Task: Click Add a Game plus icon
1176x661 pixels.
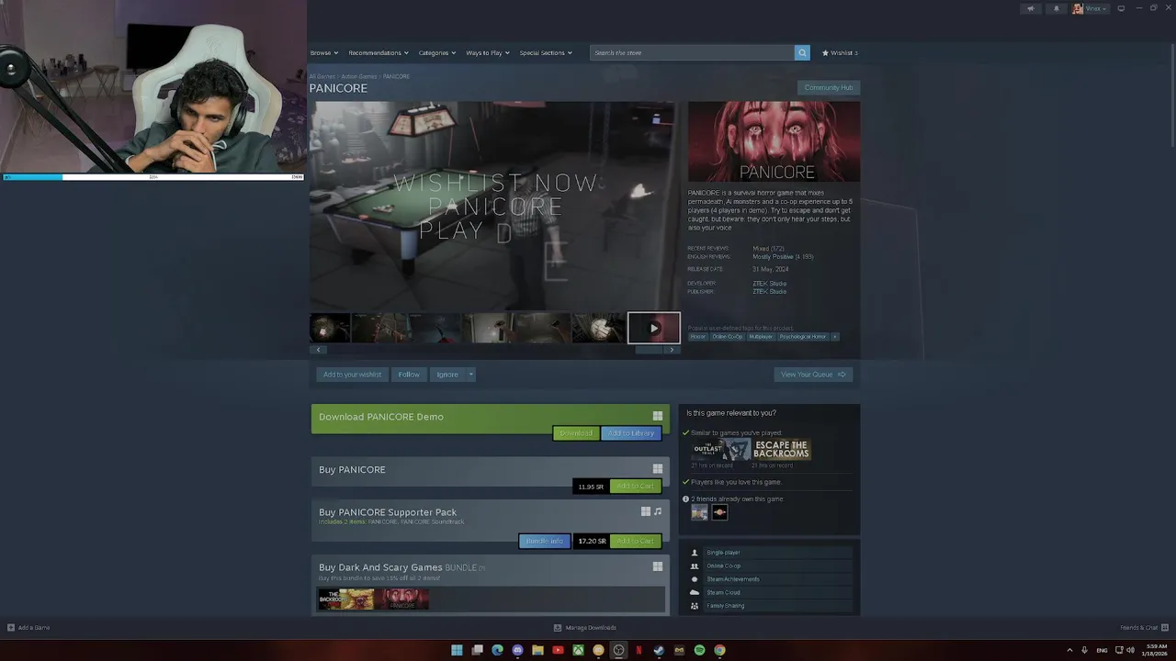Action: 11,628
